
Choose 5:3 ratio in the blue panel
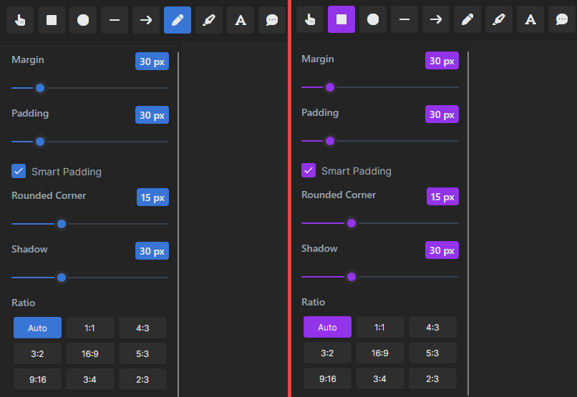(142, 353)
